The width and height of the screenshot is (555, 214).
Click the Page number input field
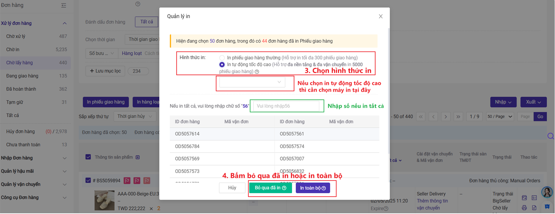coord(525,117)
